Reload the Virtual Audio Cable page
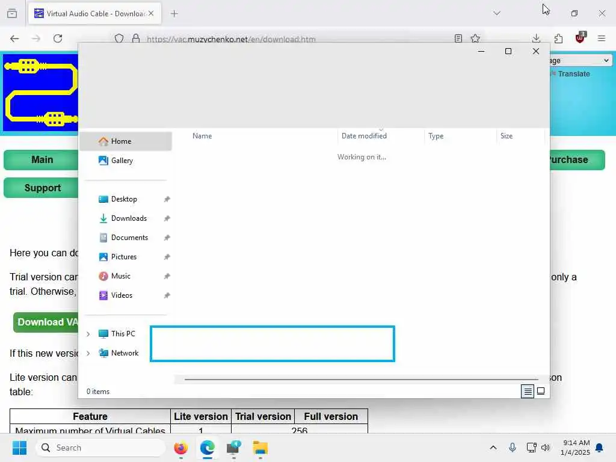Screen dimensions: 616x462 (x=58, y=38)
